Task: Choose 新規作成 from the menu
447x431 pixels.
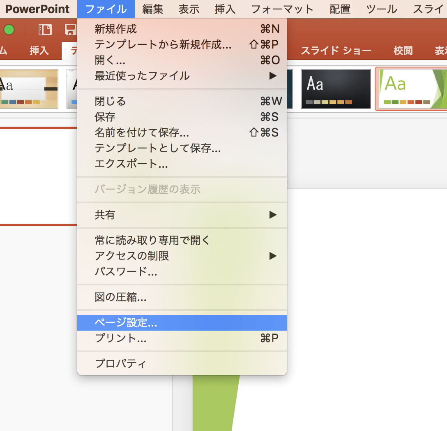Action: tap(182, 29)
